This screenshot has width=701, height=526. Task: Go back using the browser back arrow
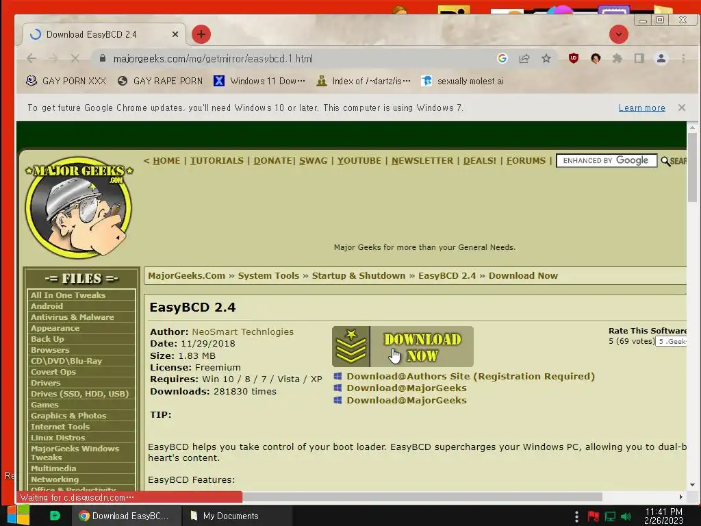[x=31, y=59]
